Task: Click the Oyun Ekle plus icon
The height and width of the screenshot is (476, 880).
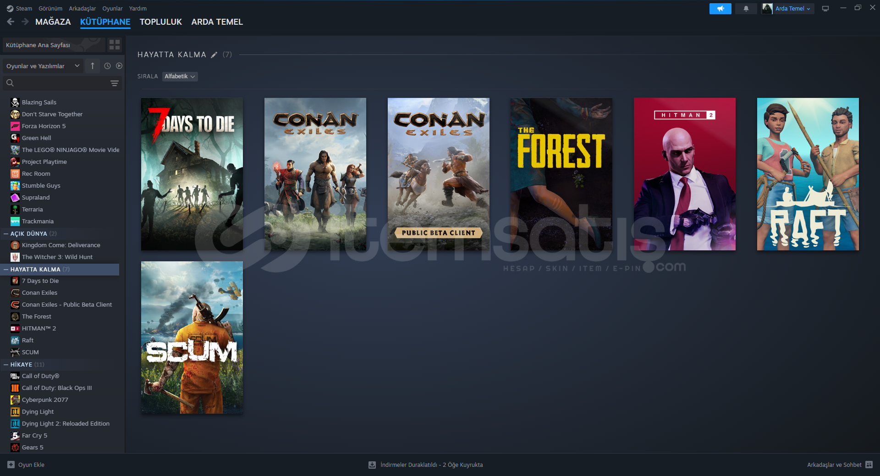Action: pos(11,465)
